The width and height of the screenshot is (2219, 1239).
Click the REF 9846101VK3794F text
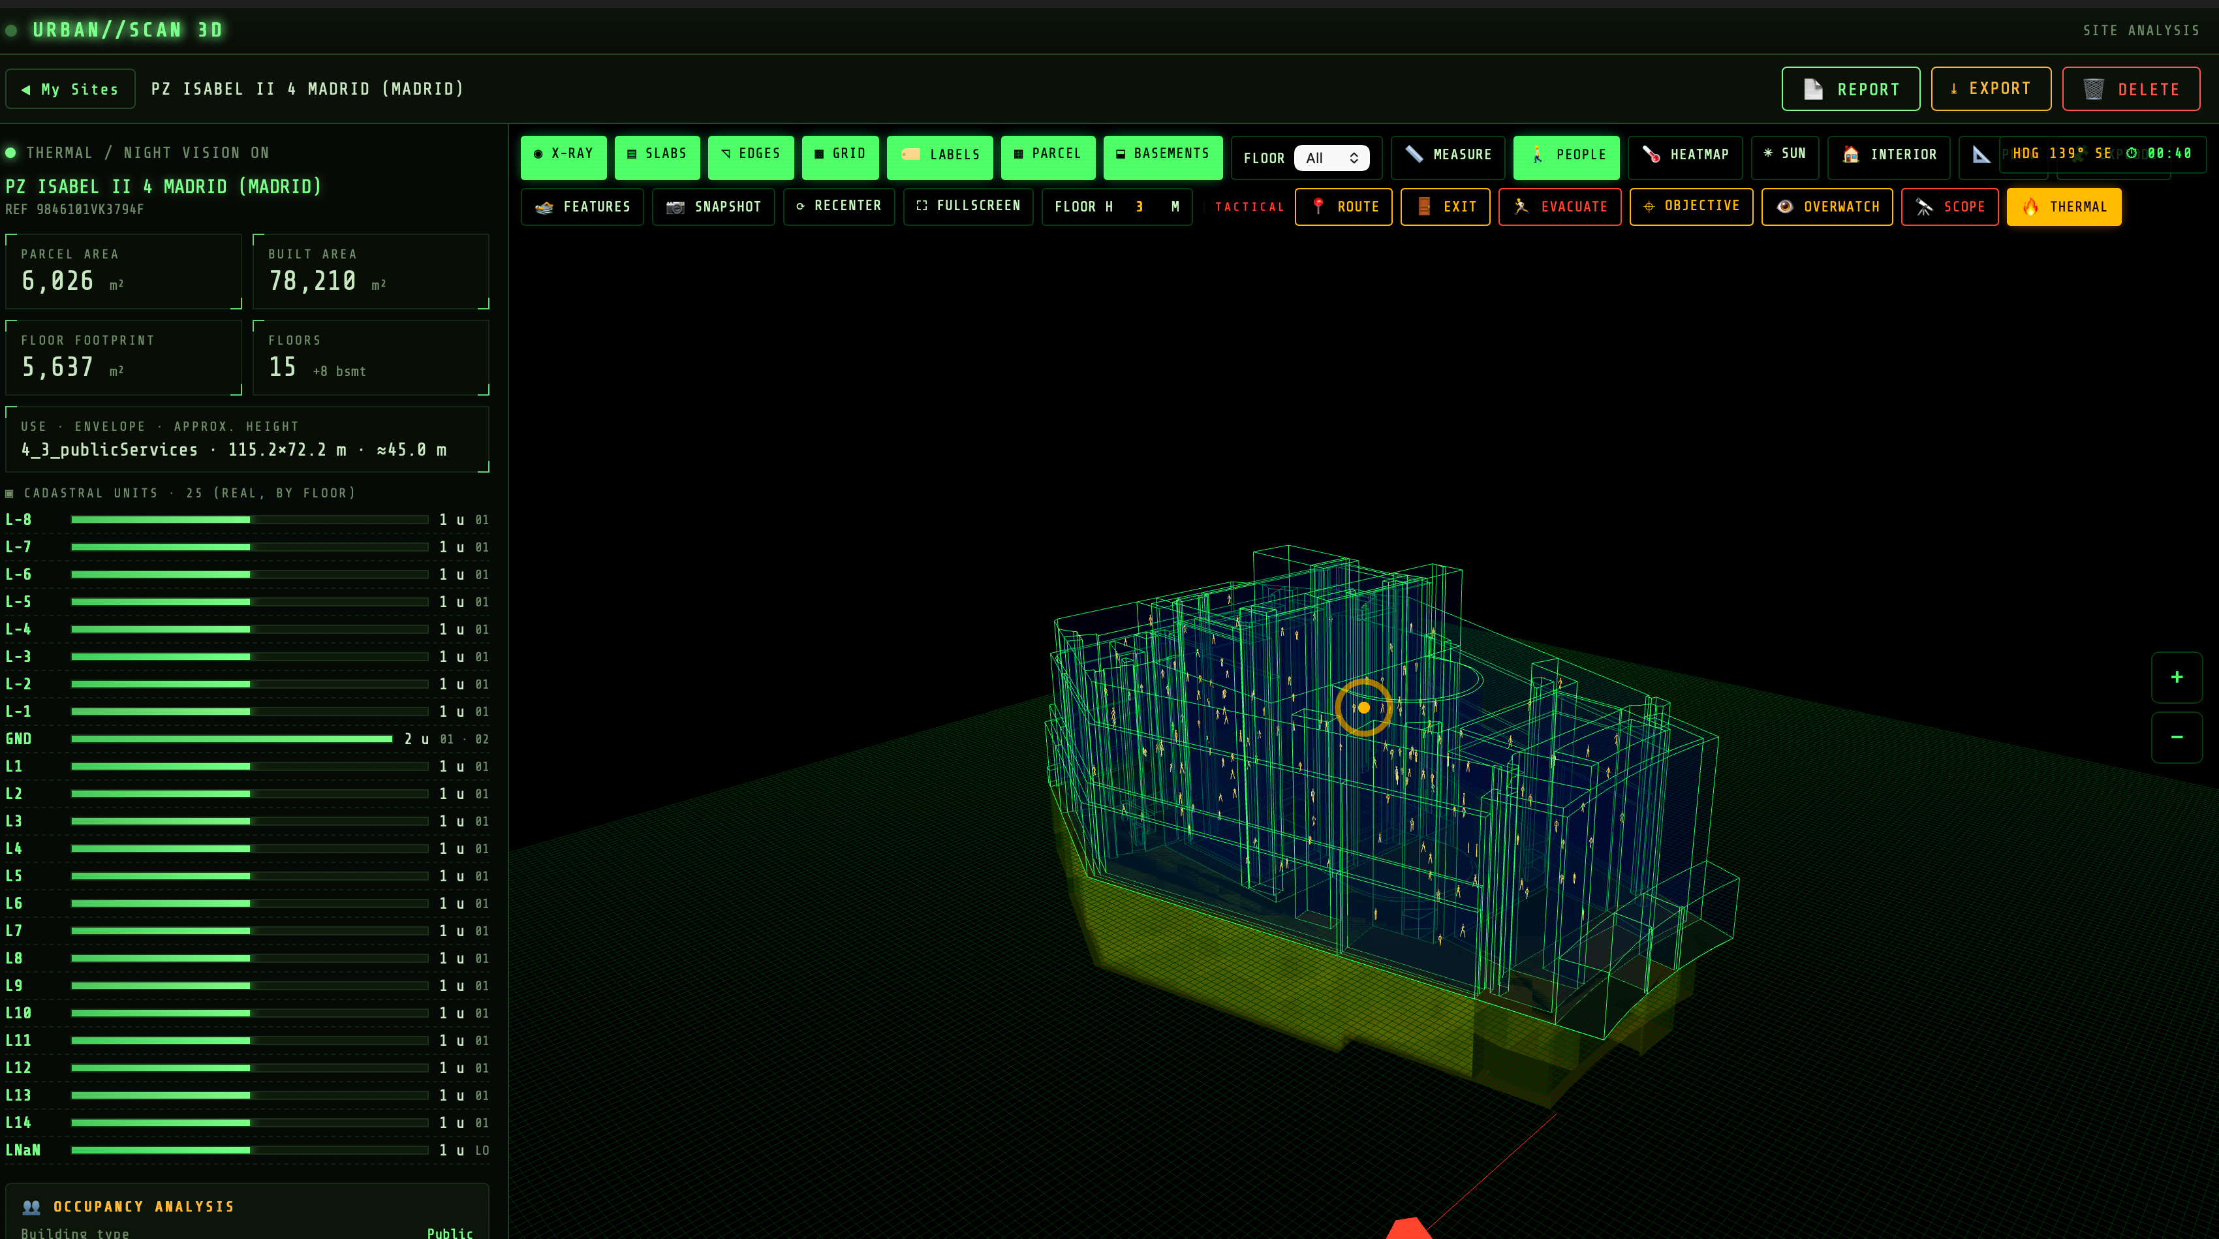(x=75, y=210)
